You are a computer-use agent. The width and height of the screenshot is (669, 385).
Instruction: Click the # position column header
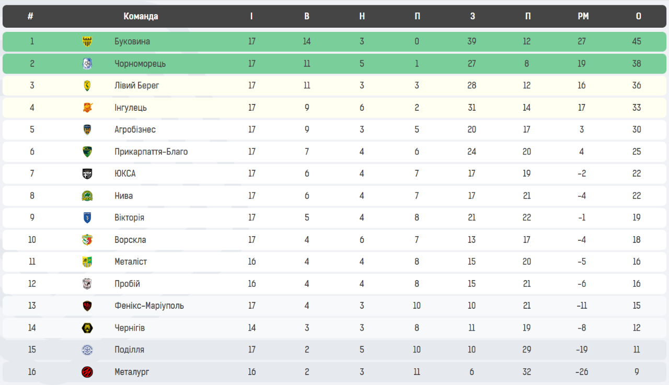point(30,16)
